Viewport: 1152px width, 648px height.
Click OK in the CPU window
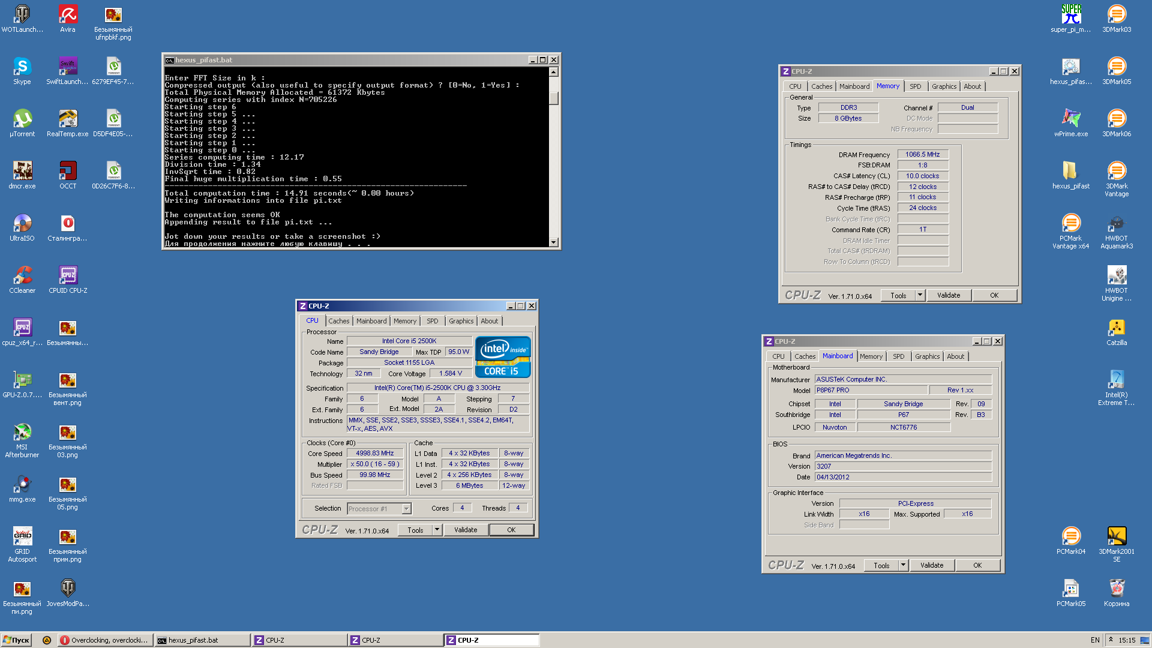[511, 530]
